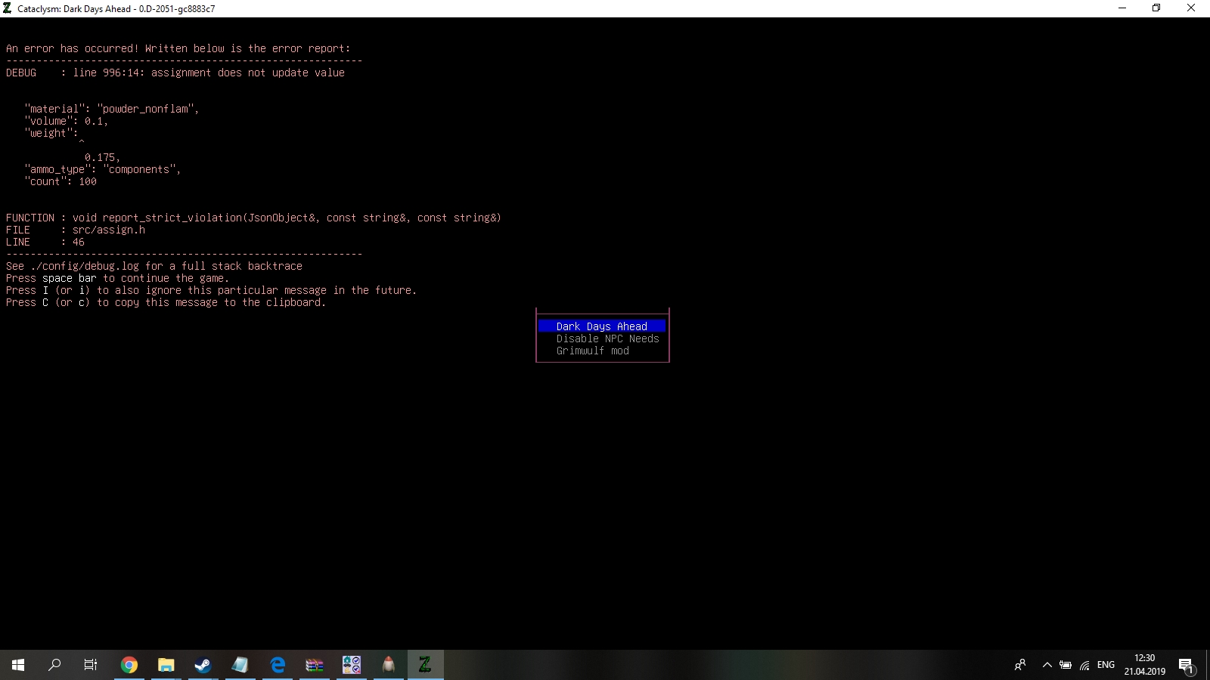Click the Cataclysm window title bar icon
Viewport: 1210px width, 680px height.
[x=8, y=8]
